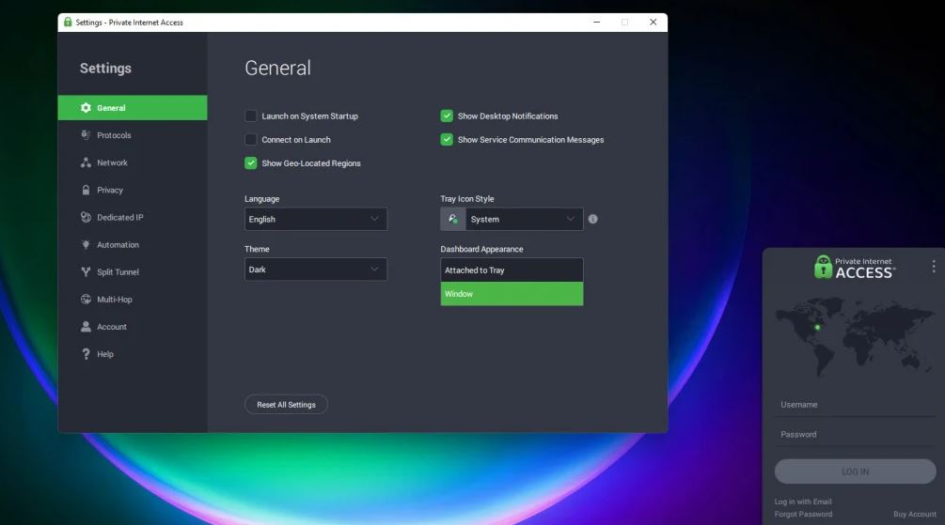Open the Language dropdown showing English
Viewport: 945px width, 525px height.
pos(316,219)
